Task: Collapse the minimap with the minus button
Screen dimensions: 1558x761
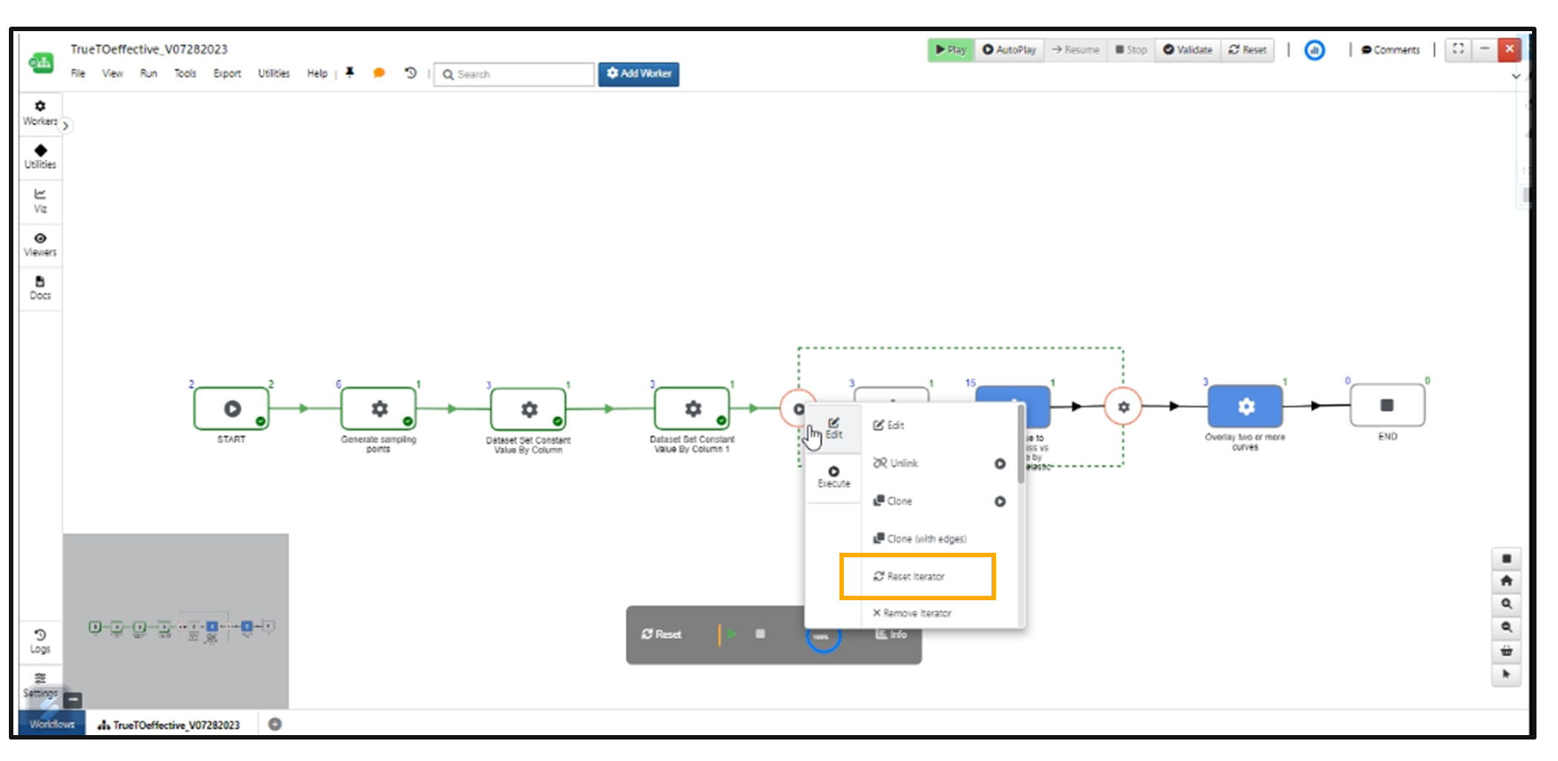Action: click(73, 699)
